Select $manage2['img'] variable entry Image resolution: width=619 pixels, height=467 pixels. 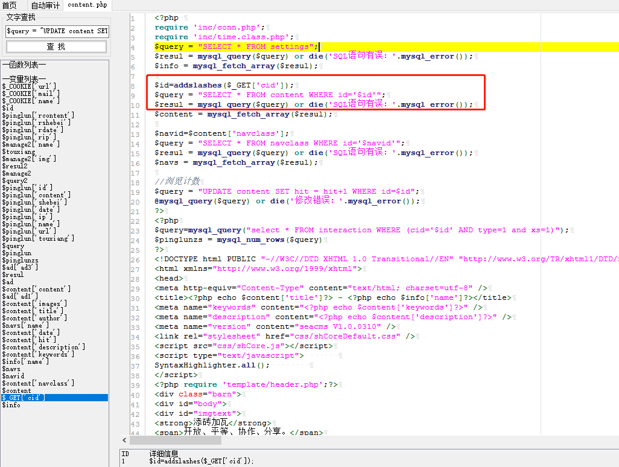(29, 159)
